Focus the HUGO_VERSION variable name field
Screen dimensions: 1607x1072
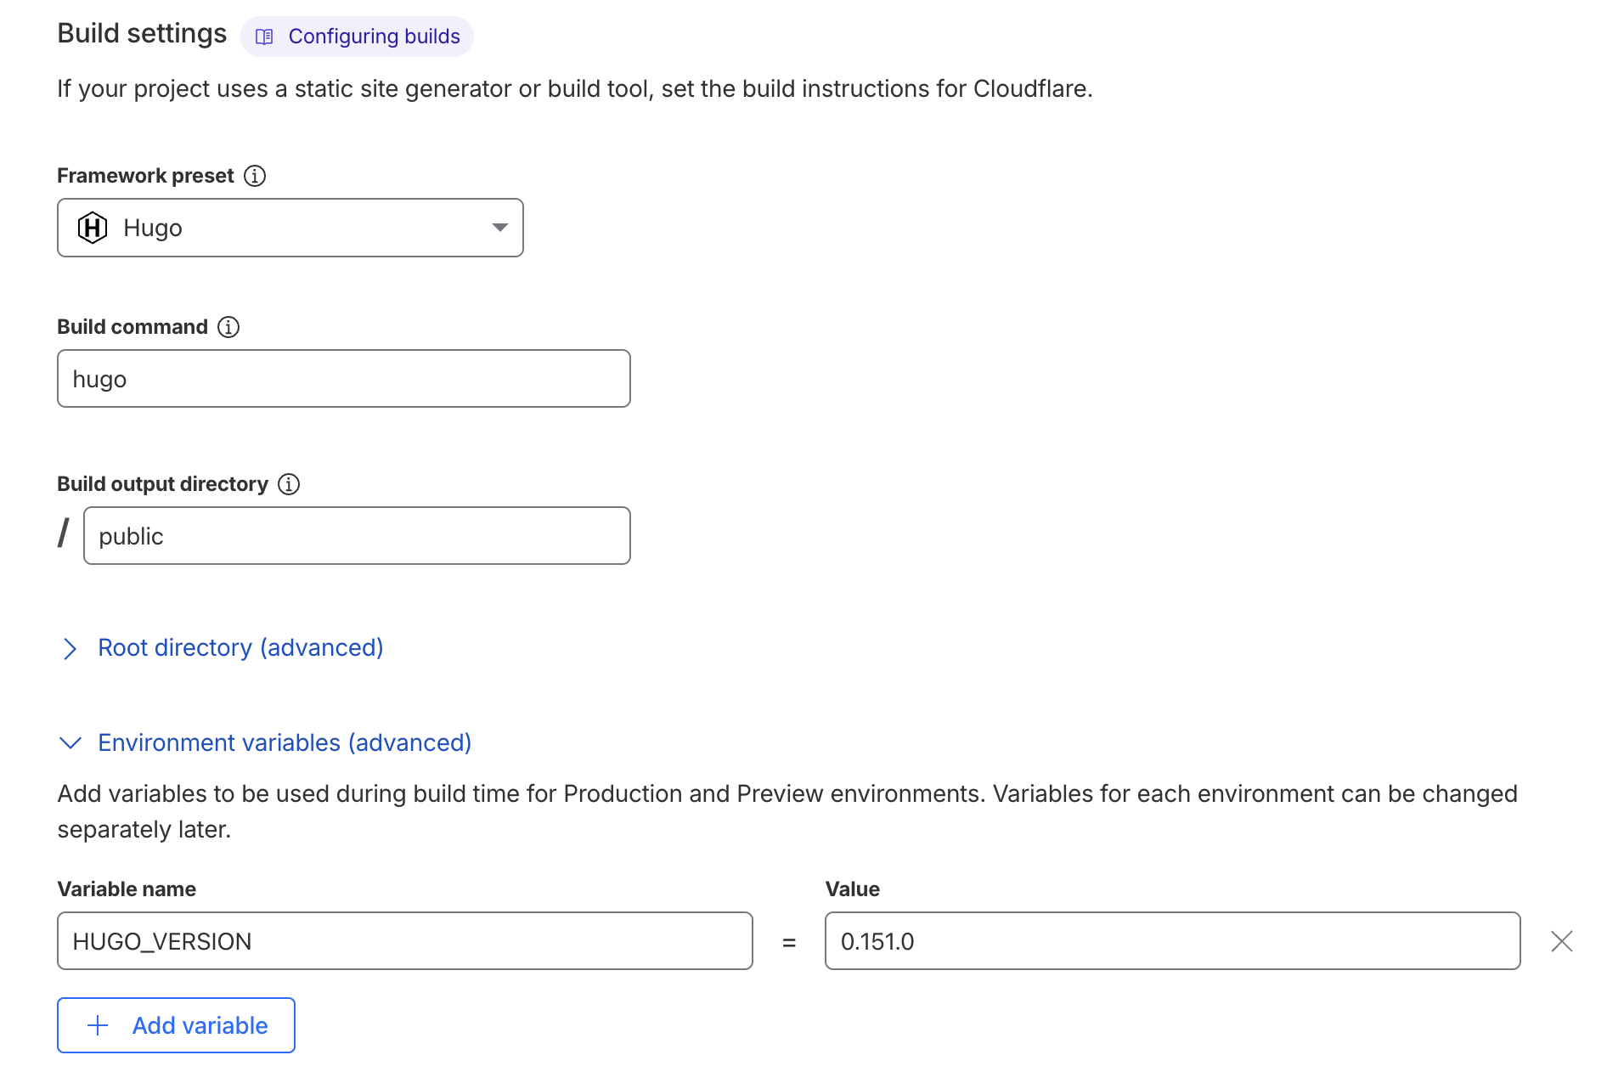pyautogui.click(x=404, y=941)
